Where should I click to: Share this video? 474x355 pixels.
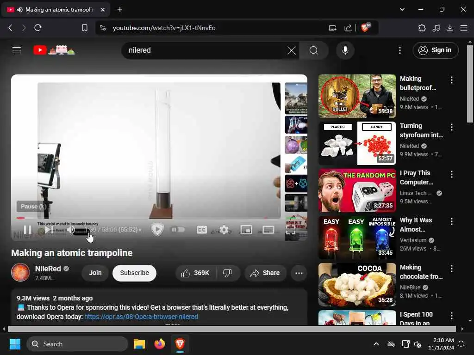(x=265, y=273)
